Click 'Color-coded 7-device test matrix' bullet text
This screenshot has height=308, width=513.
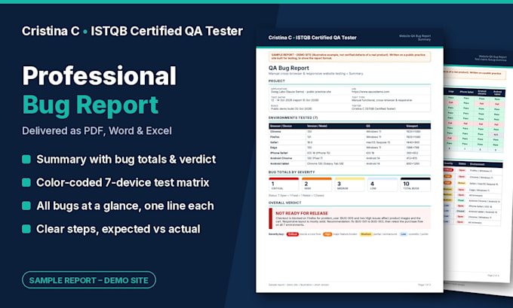coord(123,182)
